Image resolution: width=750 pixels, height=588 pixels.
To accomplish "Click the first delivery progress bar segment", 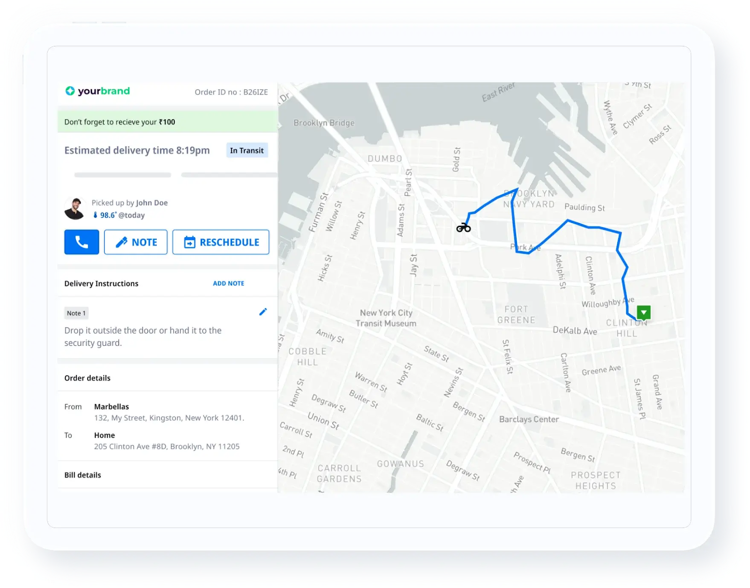I will click(122, 175).
